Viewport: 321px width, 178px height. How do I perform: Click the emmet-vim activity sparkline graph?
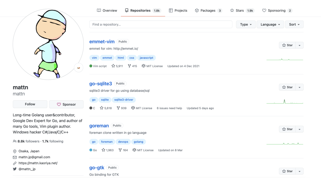click(285, 59)
